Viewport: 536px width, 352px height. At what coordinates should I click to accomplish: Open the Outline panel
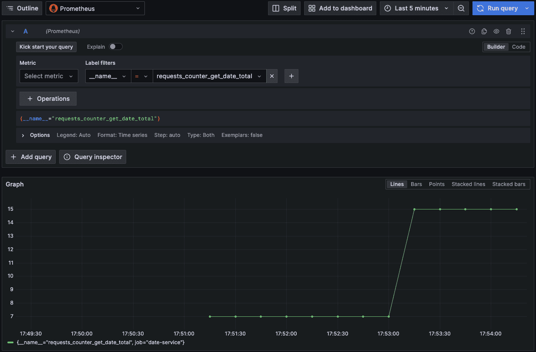coord(23,8)
